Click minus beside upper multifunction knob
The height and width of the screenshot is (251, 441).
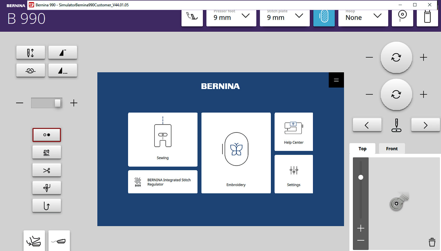pyautogui.click(x=369, y=57)
